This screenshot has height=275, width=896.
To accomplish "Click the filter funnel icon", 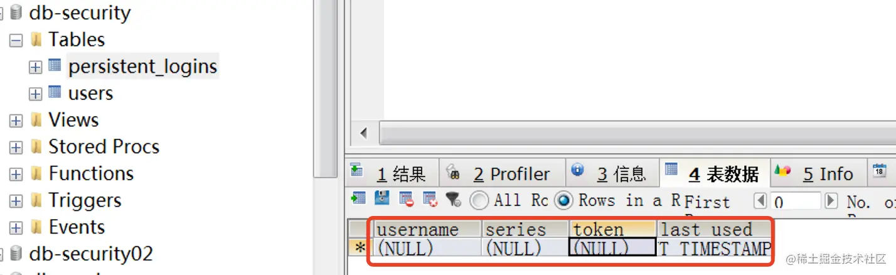I will (453, 200).
